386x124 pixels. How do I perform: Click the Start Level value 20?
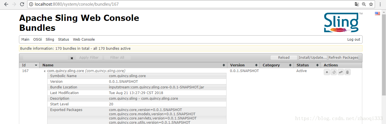point(111,104)
